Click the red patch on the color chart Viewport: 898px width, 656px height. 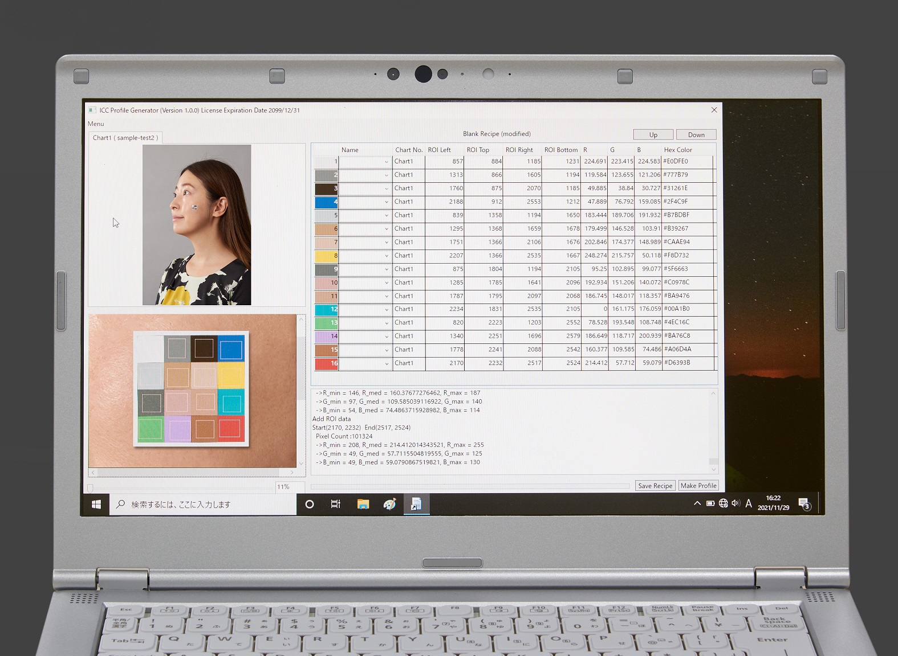click(x=230, y=429)
